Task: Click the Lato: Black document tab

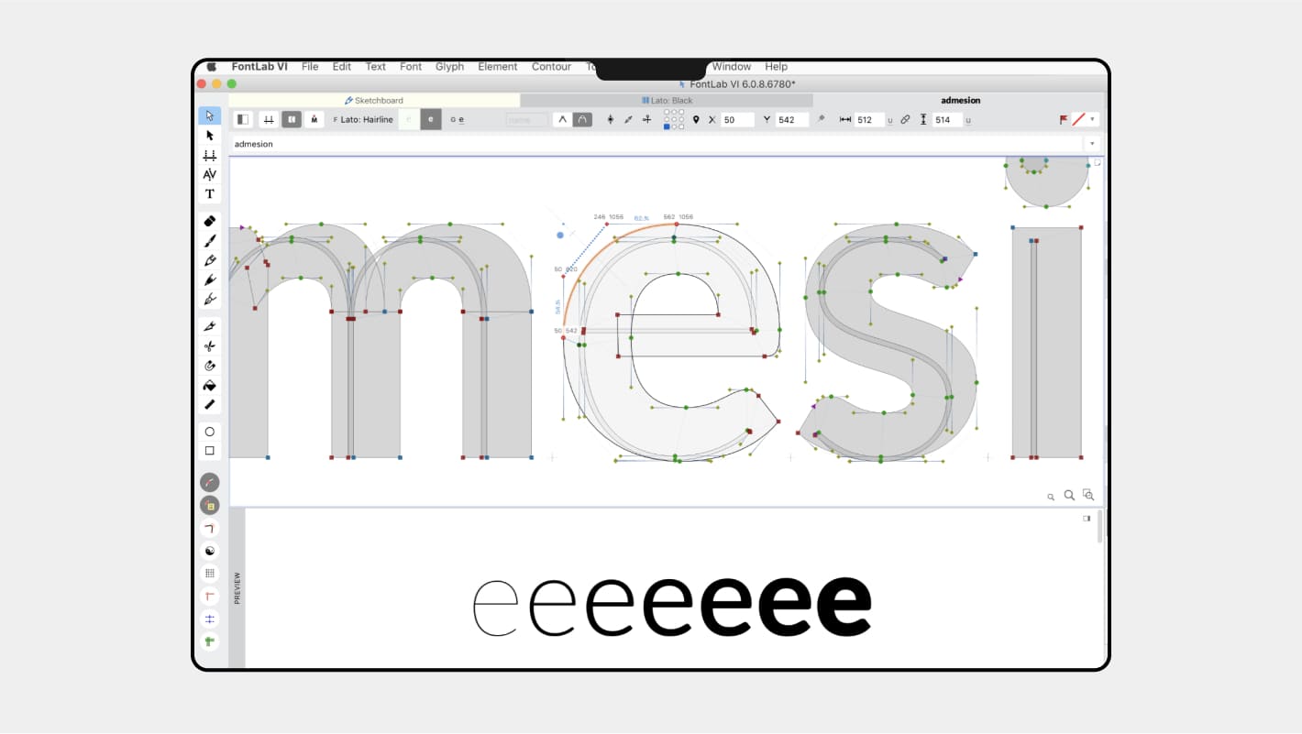Action: click(x=668, y=100)
